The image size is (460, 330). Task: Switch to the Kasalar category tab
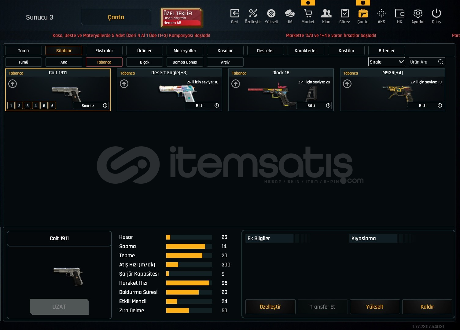point(225,50)
